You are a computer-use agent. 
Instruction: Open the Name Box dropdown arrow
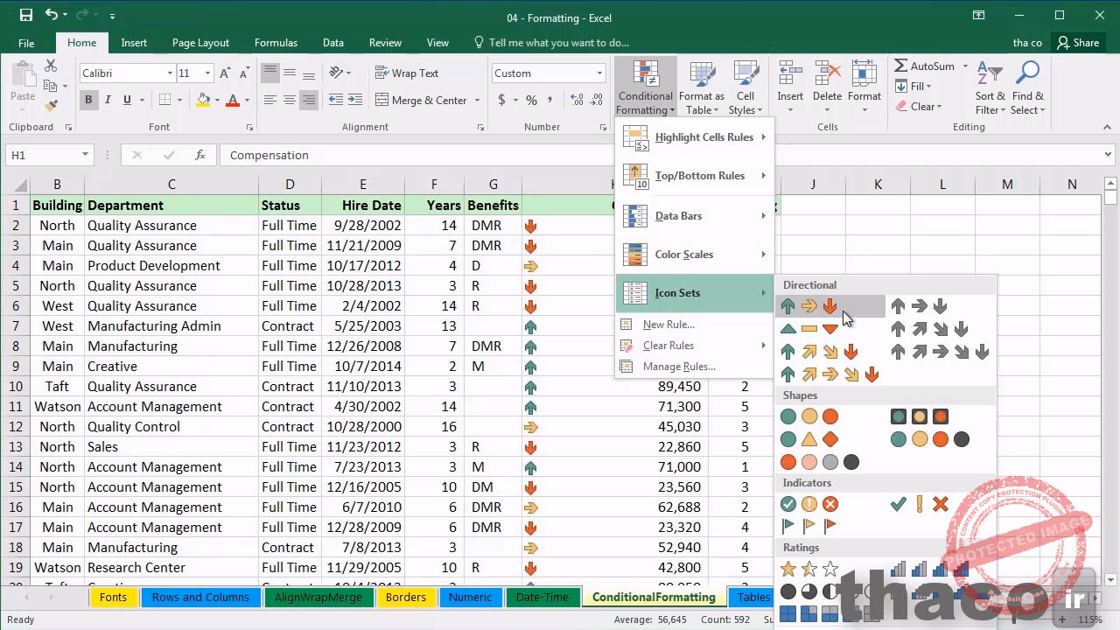85,155
